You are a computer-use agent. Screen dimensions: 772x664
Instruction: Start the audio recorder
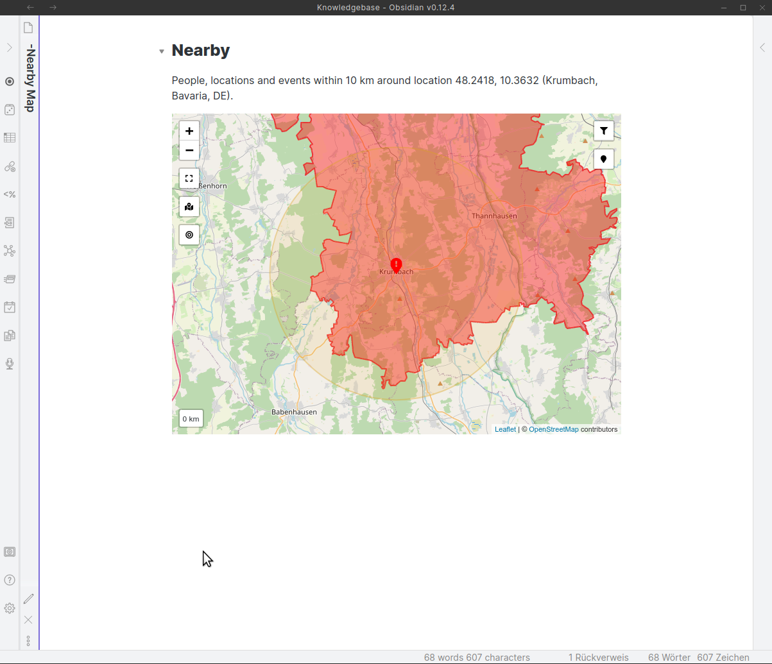[x=10, y=364]
